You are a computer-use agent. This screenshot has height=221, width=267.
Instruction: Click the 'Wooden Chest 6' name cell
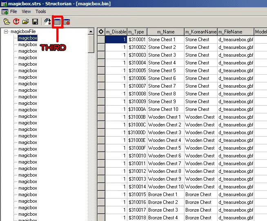pyautogui.click(x=166, y=156)
